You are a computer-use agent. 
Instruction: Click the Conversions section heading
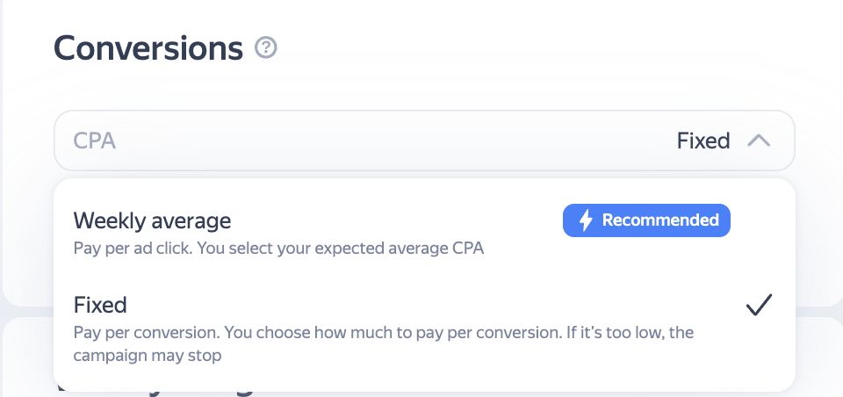pyautogui.click(x=148, y=47)
